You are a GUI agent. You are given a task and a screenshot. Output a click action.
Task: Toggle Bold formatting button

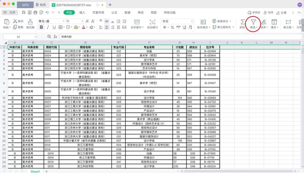(41, 27)
